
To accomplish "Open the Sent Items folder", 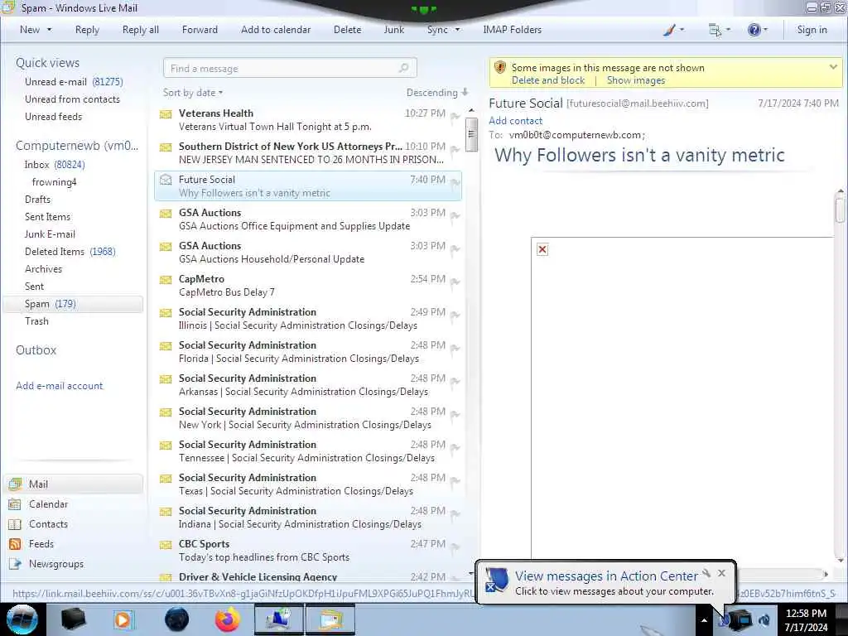I will [x=47, y=216].
